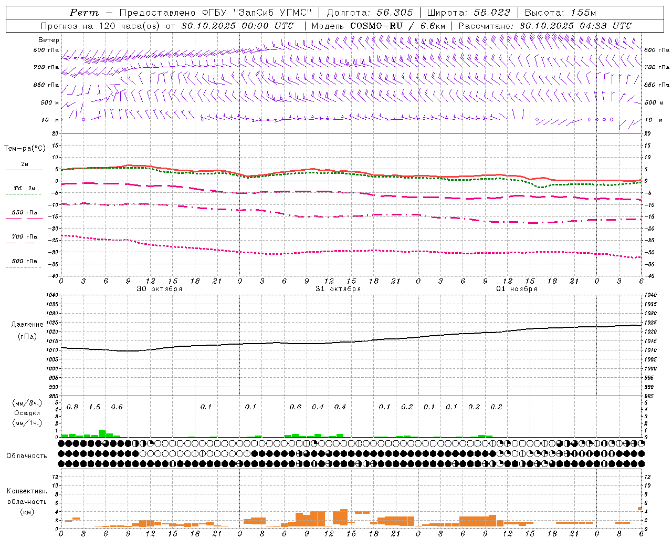Click the "Ветер" wind panel label
The image size is (672, 538).
49,40
